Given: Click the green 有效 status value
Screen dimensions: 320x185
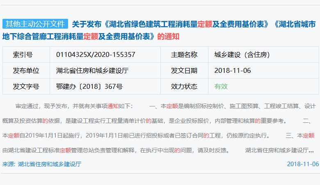Looking at the screenshot, I should [x=221, y=86].
